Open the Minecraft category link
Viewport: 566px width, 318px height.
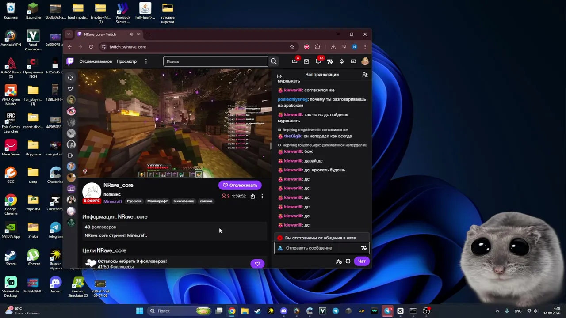tap(113, 201)
